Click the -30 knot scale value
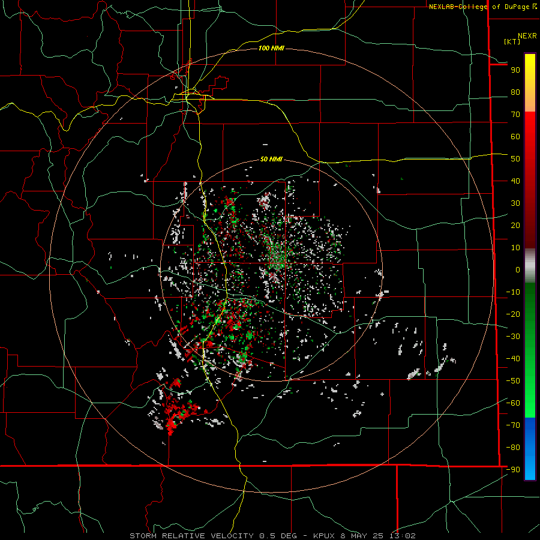540x540 pixels. point(513,337)
